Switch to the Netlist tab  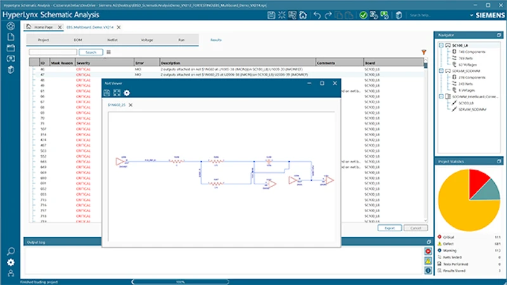(113, 40)
